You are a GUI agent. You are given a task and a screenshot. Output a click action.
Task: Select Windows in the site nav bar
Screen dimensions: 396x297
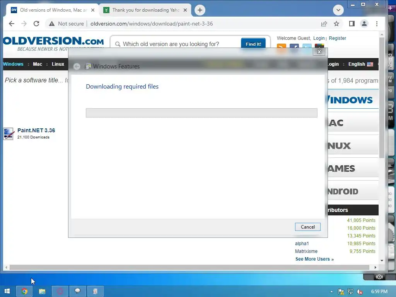click(x=13, y=64)
